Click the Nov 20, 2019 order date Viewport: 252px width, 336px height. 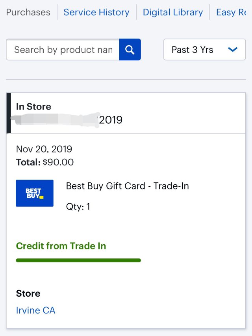point(44,149)
